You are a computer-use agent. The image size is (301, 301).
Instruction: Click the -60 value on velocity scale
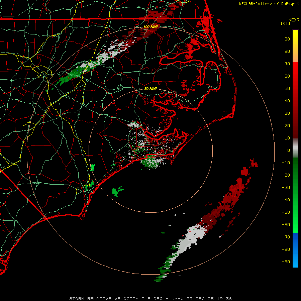pyautogui.click(x=286, y=225)
